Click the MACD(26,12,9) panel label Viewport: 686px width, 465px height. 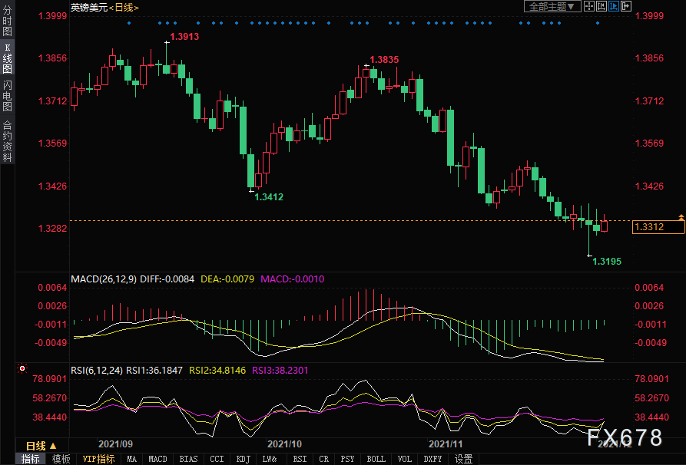(104, 279)
